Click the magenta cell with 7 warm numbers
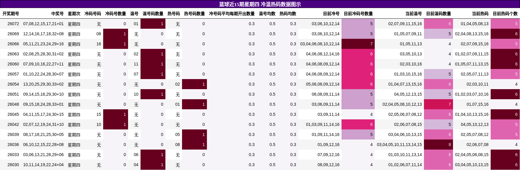The image size is (520, 170). 438,104
